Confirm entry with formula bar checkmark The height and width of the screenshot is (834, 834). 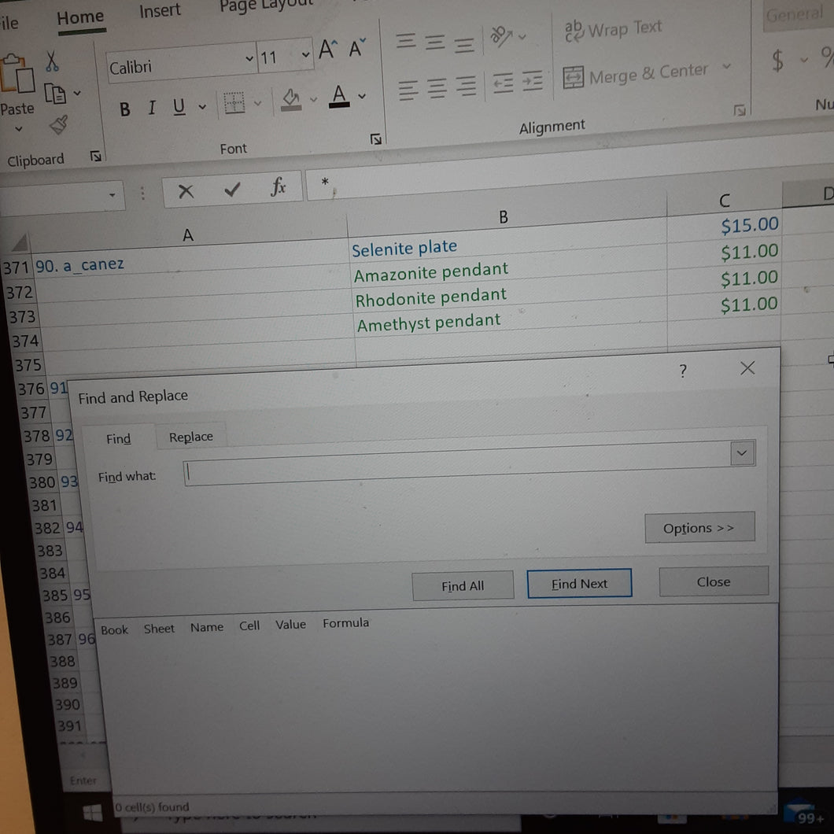point(232,189)
